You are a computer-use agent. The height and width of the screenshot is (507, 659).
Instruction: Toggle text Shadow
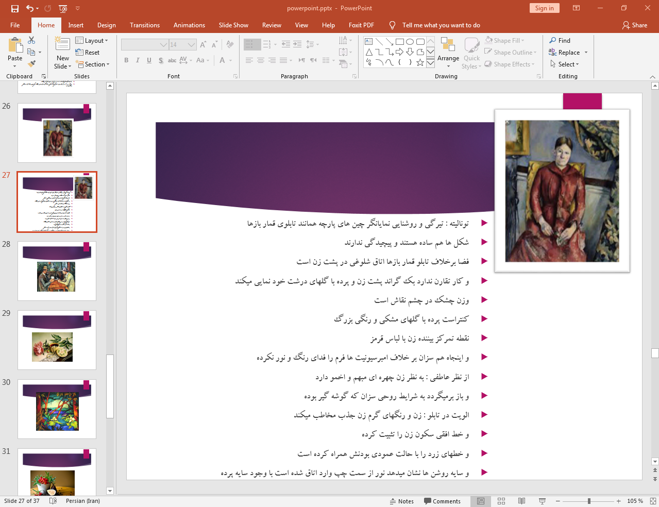161,60
